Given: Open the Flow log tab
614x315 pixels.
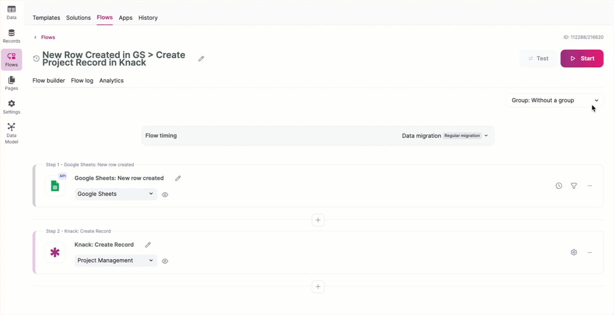Looking at the screenshot, I should coord(82,80).
